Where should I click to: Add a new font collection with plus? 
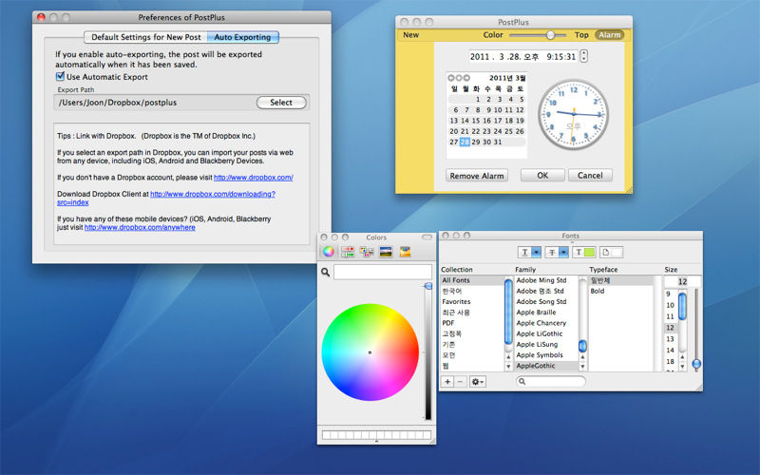pyautogui.click(x=447, y=382)
